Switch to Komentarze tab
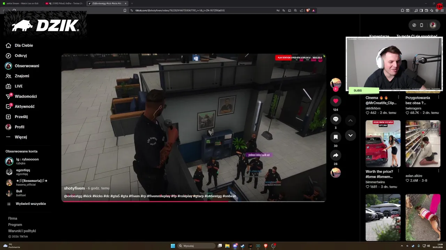Image resolution: width=446 pixels, height=250 pixels. point(379,36)
